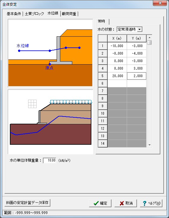
Task: Select the Y cell of row 5
Action: tap(137, 76)
